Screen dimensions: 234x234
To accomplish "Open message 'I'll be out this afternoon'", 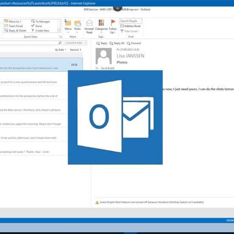I will 34,135.
